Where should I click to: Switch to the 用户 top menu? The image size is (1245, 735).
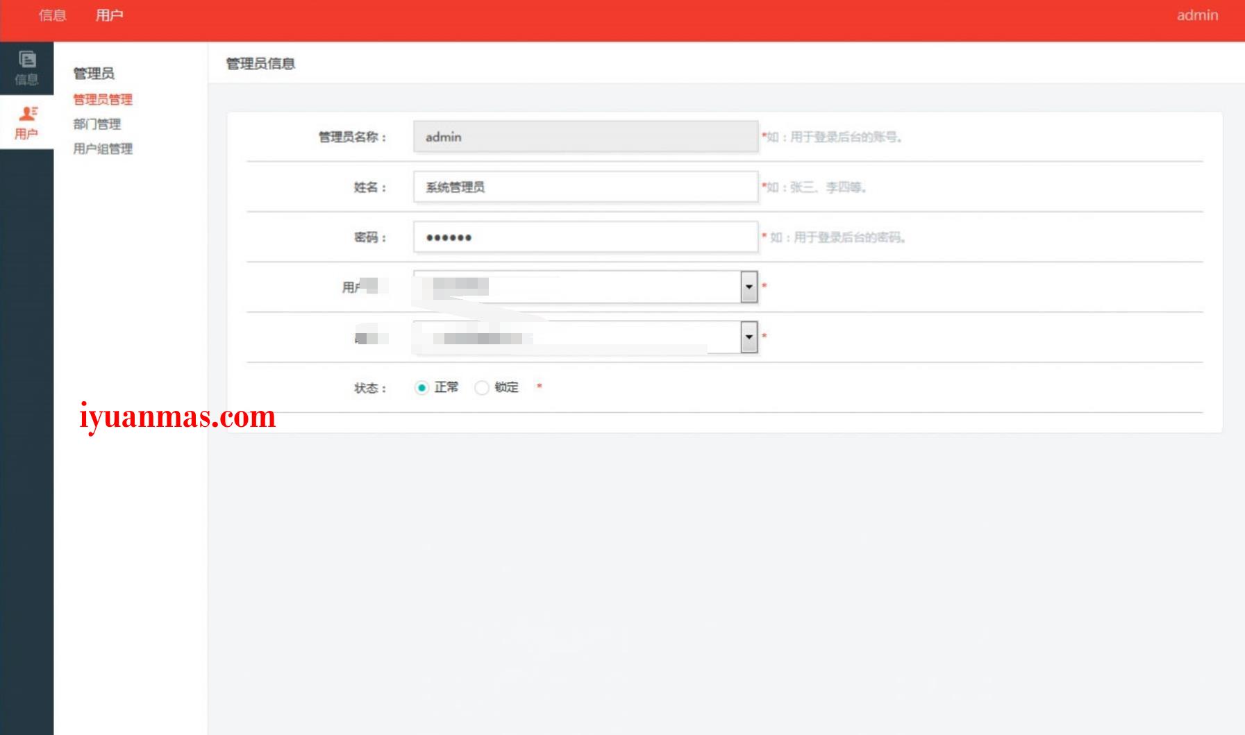pyautogui.click(x=109, y=15)
